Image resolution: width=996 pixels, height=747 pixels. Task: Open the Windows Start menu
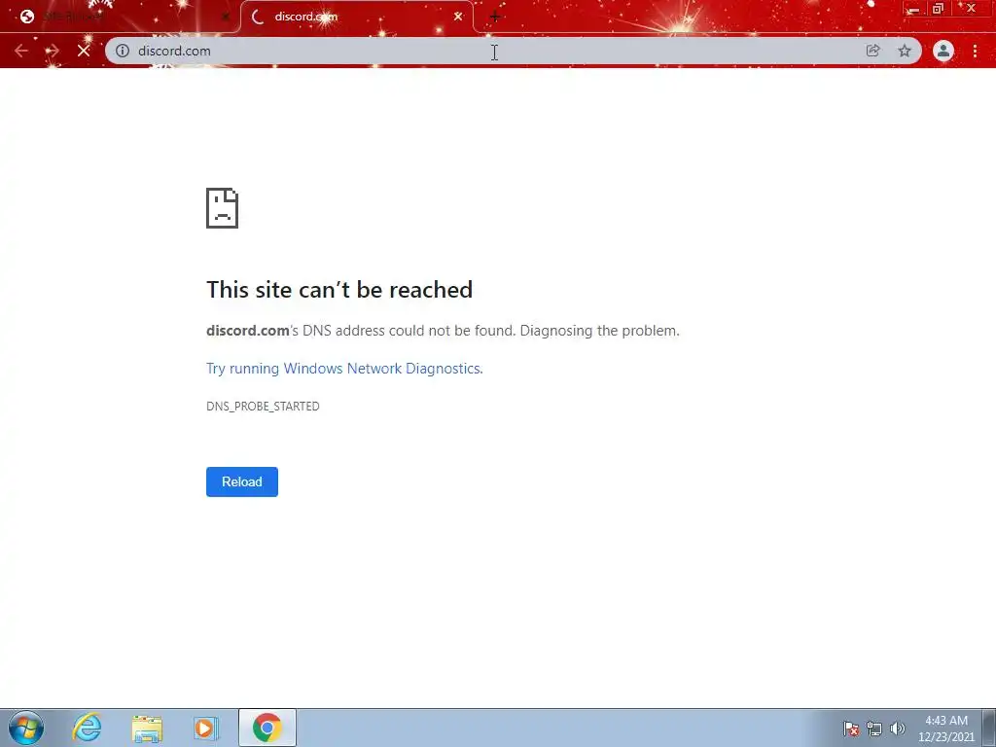tap(26, 728)
